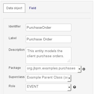Screen dimensions: 94x94
Task: Click the add new package plus icon
Action: click(x=84, y=69)
